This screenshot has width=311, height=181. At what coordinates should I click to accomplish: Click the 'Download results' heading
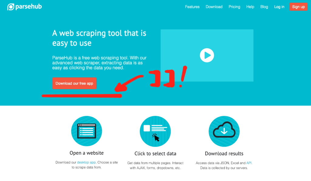coord(224,153)
